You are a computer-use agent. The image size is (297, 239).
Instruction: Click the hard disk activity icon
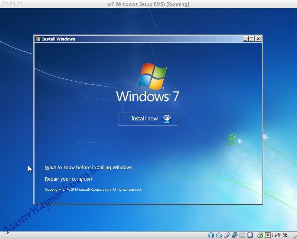pyautogui.click(x=211, y=235)
